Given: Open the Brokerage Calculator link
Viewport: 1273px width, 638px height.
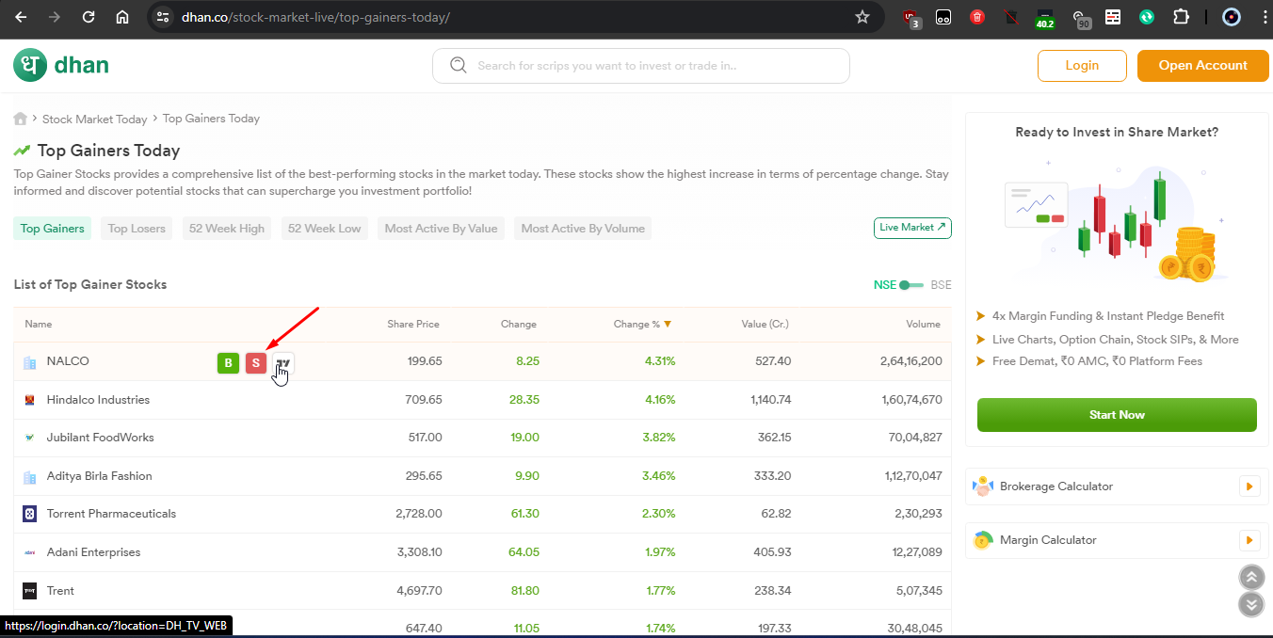Looking at the screenshot, I should tap(1056, 486).
